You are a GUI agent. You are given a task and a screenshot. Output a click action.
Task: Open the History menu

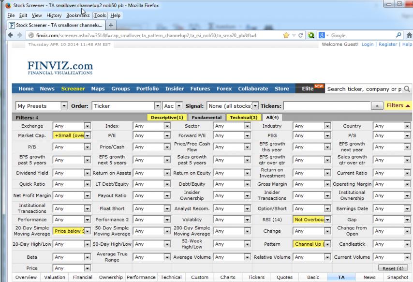(54, 15)
